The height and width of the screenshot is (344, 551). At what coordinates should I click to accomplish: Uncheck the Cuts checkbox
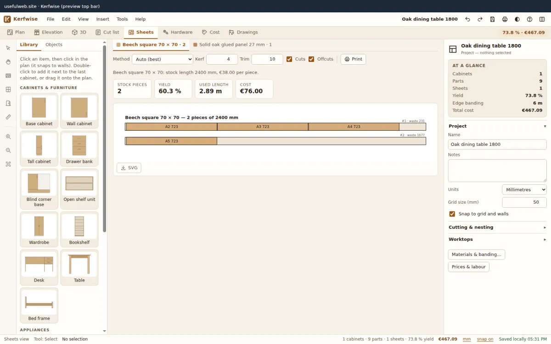[x=289, y=59]
